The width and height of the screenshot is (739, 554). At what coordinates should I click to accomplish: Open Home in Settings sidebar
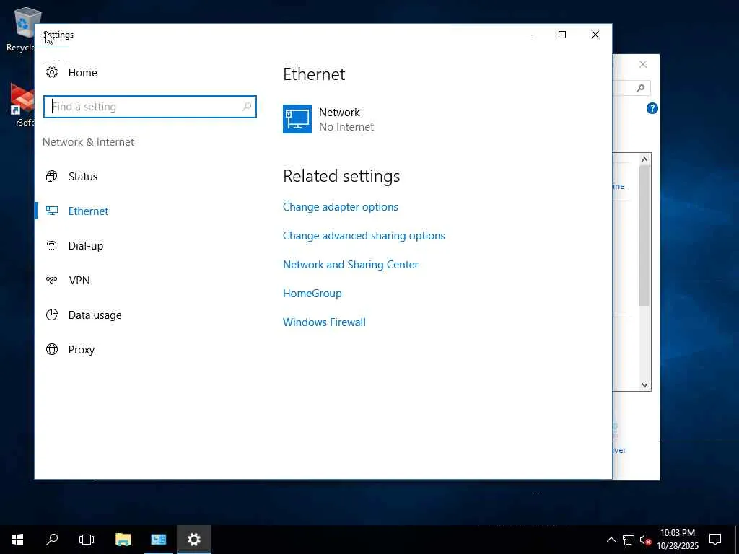click(x=82, y=73)
